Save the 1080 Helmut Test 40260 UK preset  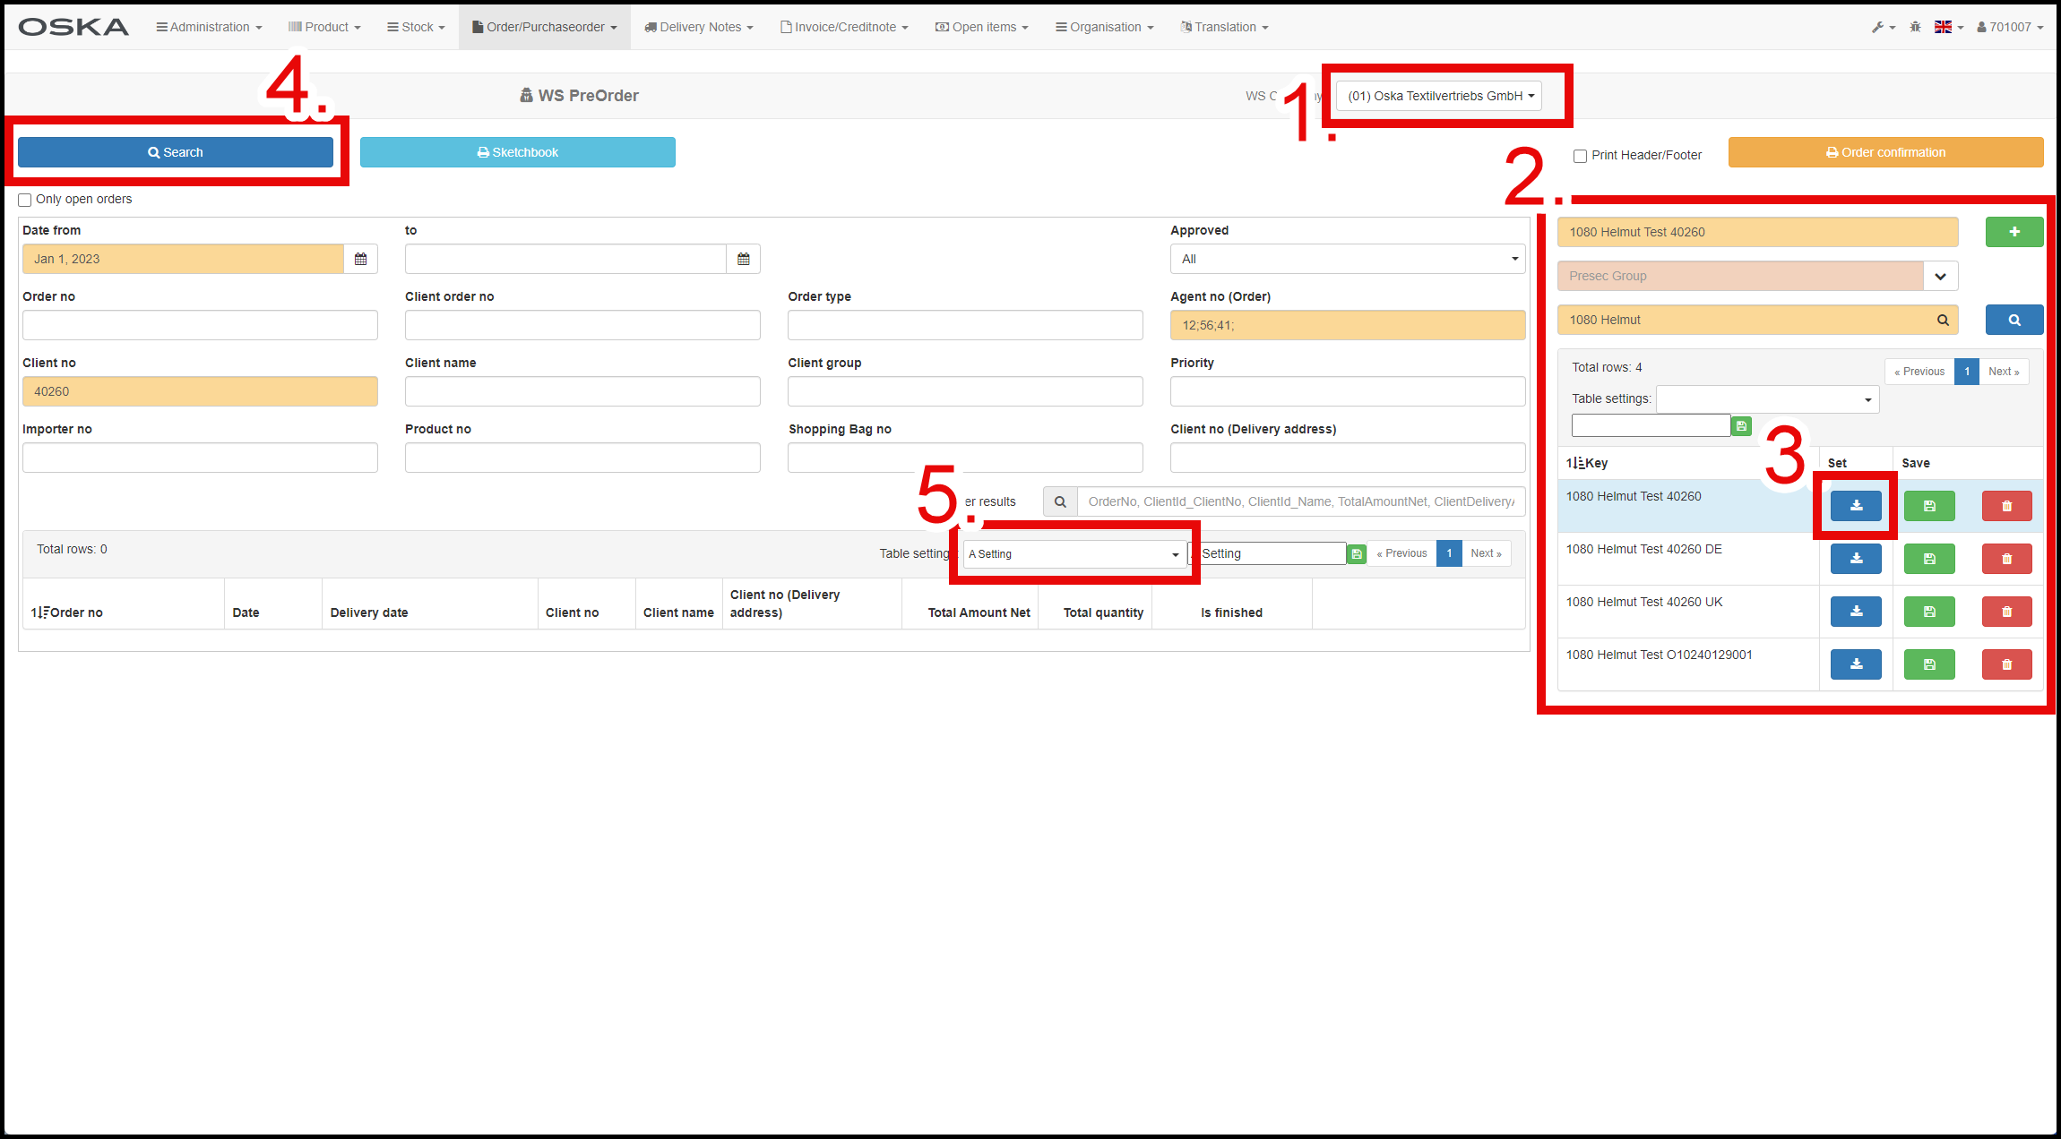pyautogui.click(x=1929, y=612)
